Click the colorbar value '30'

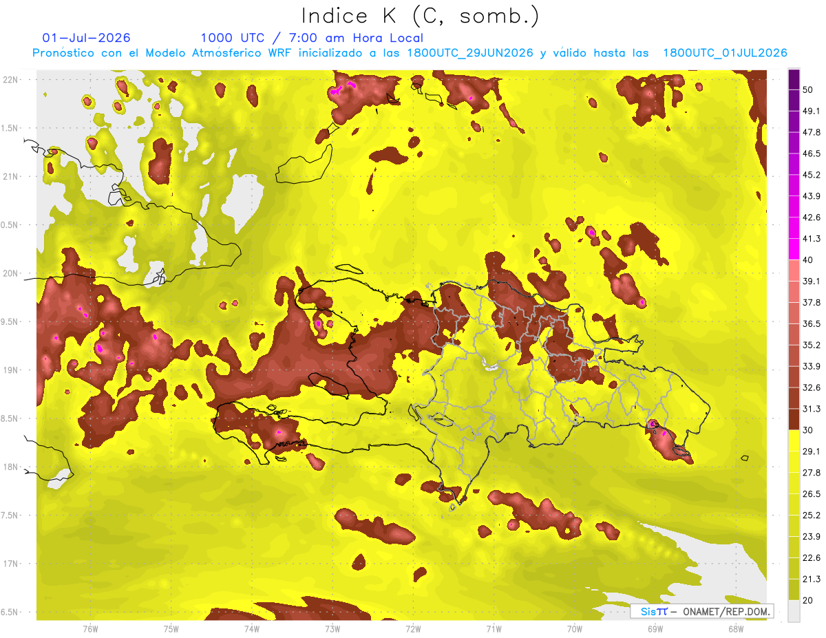808,430
